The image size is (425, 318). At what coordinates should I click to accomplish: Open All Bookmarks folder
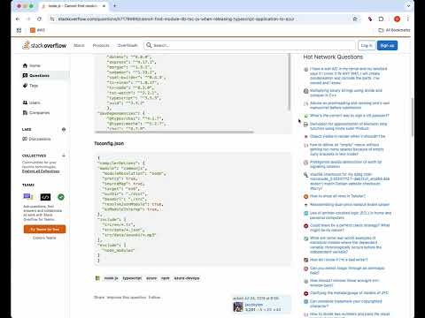point(394,30)
